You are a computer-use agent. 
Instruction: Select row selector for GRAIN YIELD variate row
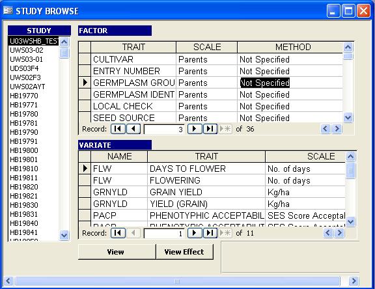pos(85,192)
